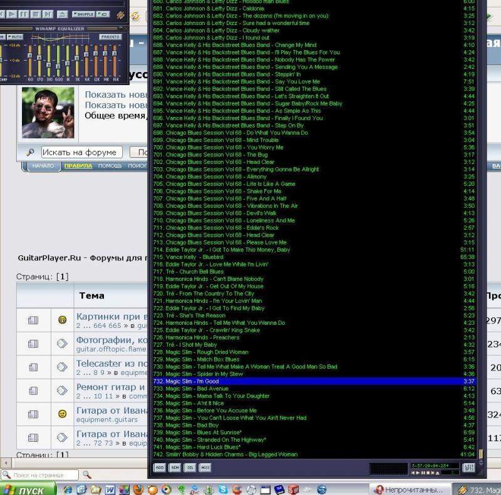Image resolution: width=501 pixels, height=495 pixels.
Task: Open the Windows Пуск start button
Action: (28, 489)
